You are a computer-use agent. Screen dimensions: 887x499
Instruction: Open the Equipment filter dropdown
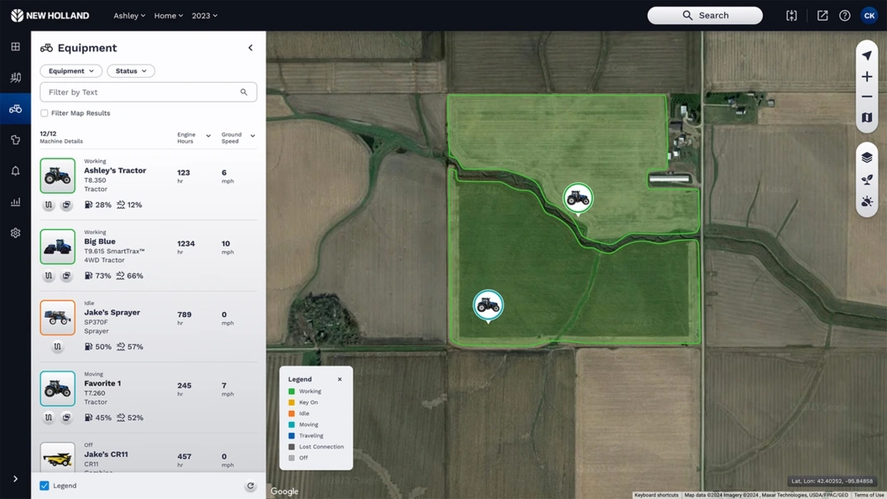[70, 70]
